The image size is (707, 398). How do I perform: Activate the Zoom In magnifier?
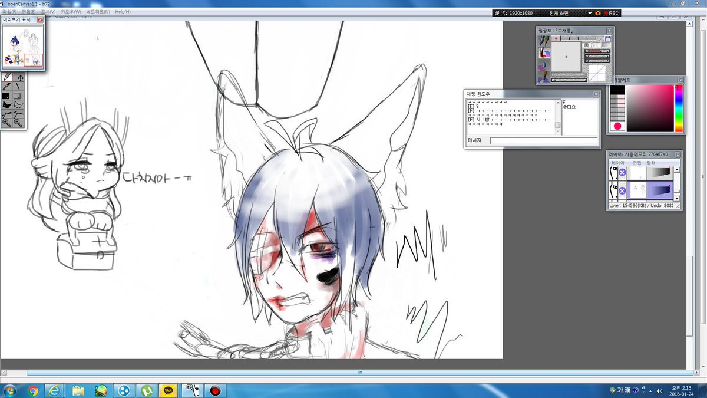coord(7,123)
